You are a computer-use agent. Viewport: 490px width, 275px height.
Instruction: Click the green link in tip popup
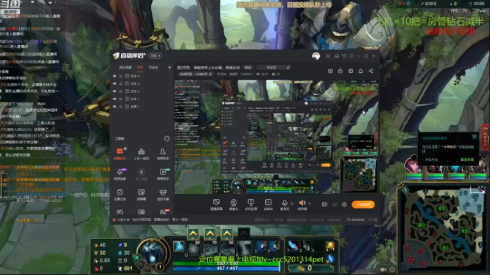(x=467, y=159)
